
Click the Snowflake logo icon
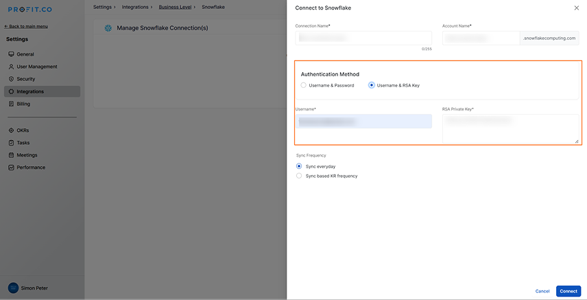[108, 28]
